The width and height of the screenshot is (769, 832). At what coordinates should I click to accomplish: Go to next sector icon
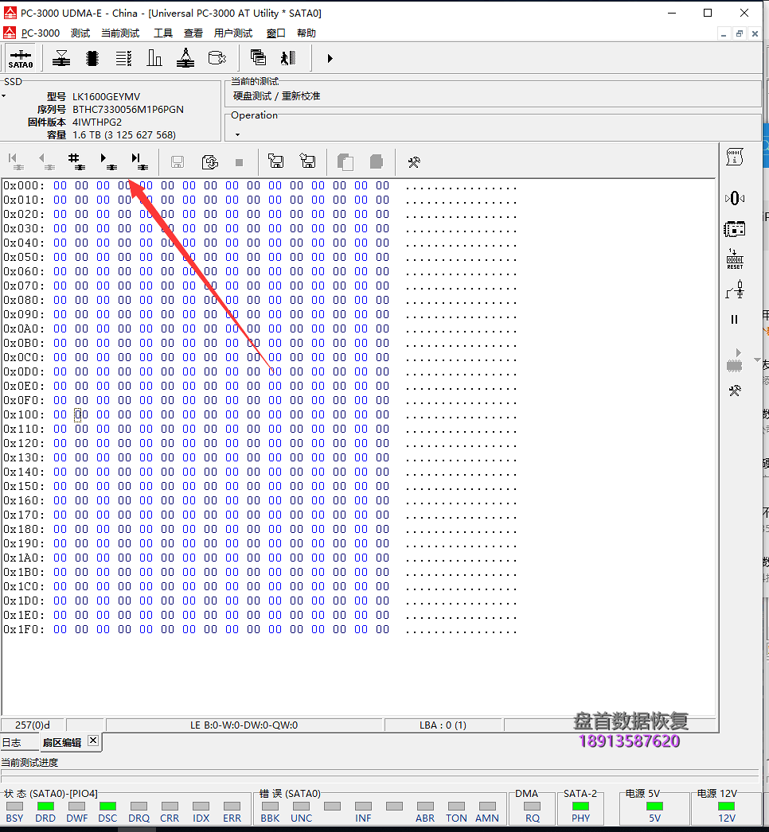click(x=107, y=161)
